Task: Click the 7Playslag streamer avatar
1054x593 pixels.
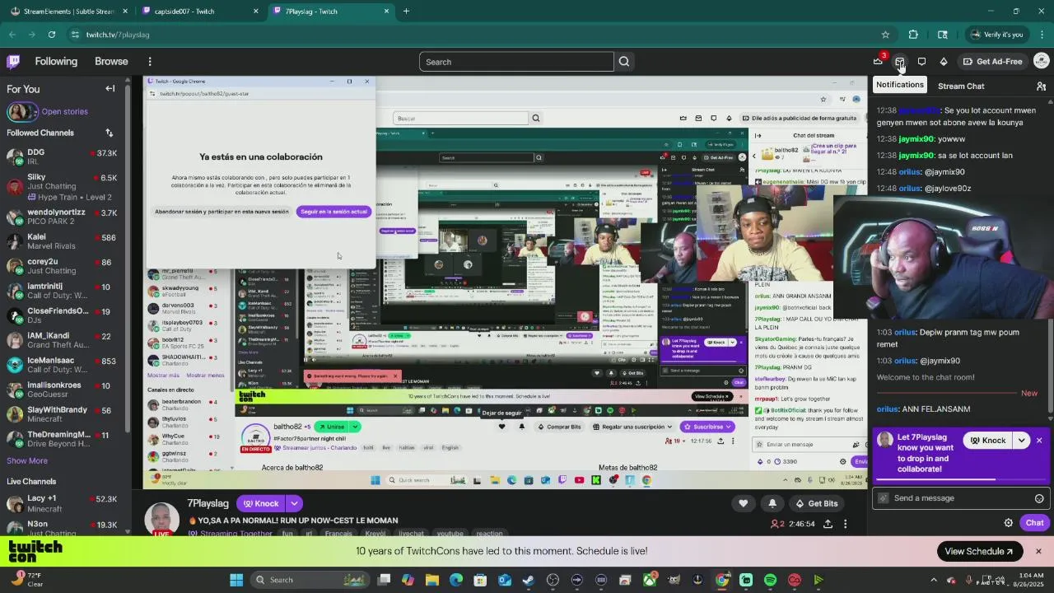Action: pyautogui.click(x=161, y=520)
